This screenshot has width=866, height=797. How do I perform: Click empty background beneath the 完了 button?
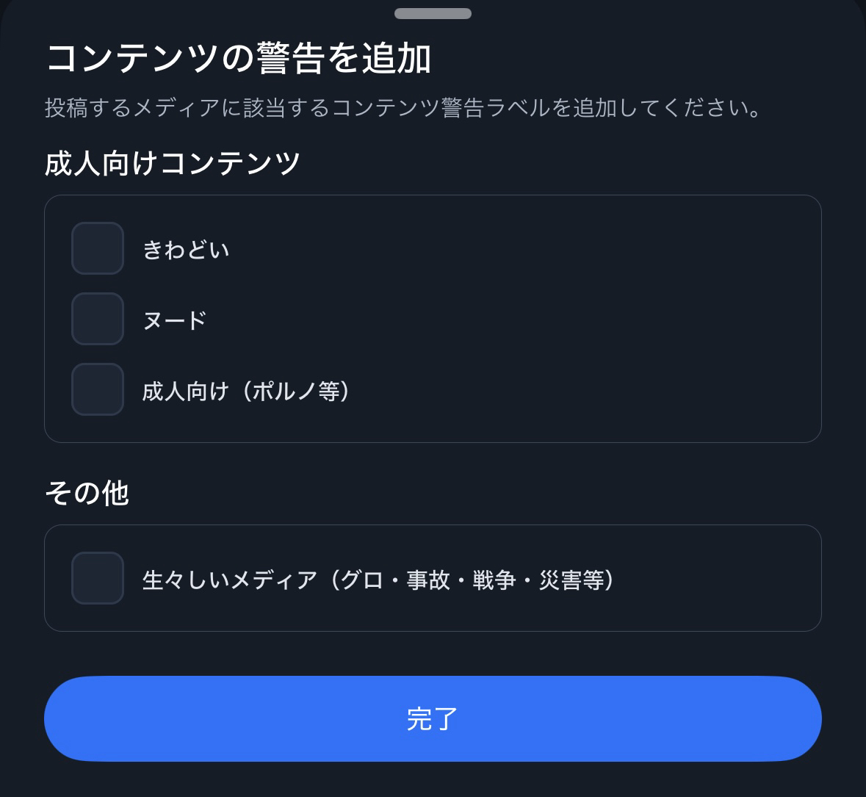click(x=433, y=780)
